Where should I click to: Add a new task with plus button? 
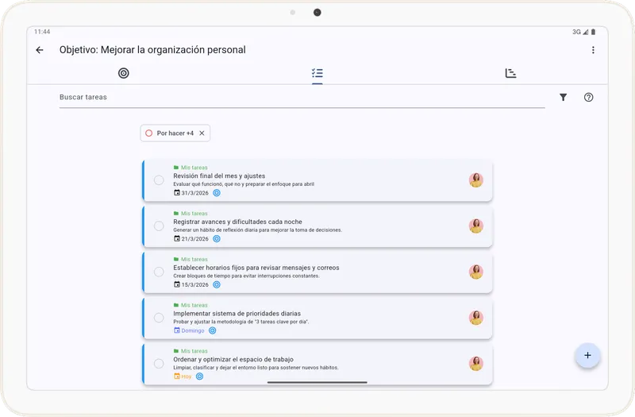click(587, 355)
